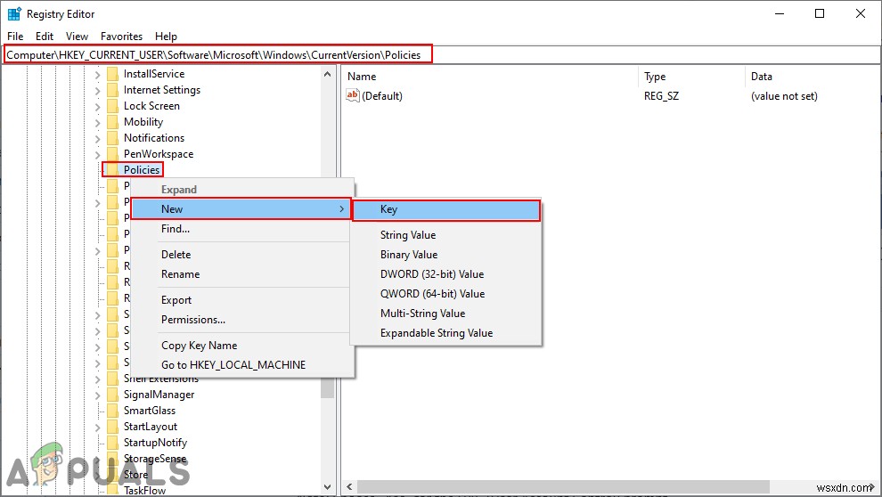Select the (Default) string value icon
The height and width of the screenshot is (497, 882).
pyautogui.click(x=352, y=95)
